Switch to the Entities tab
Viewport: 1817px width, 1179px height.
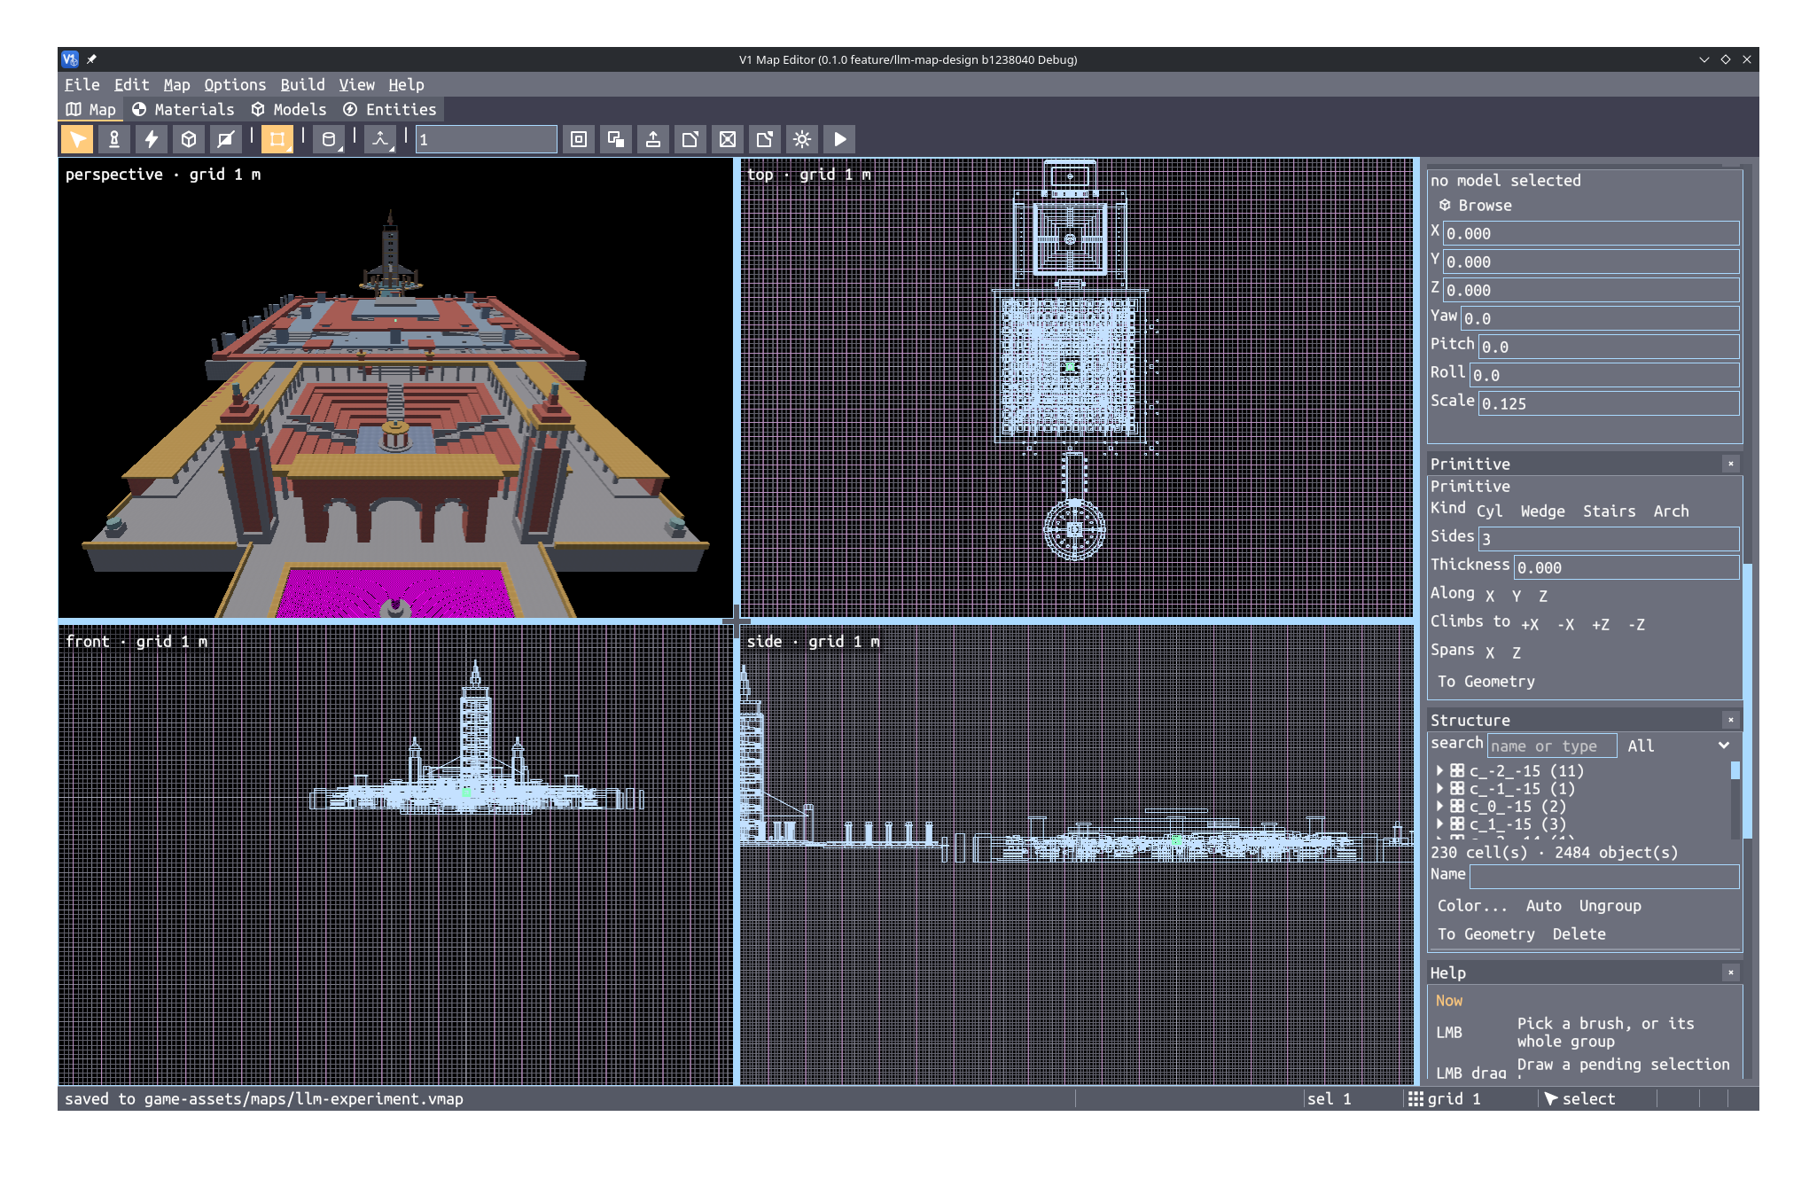click(x=390, y=110)
